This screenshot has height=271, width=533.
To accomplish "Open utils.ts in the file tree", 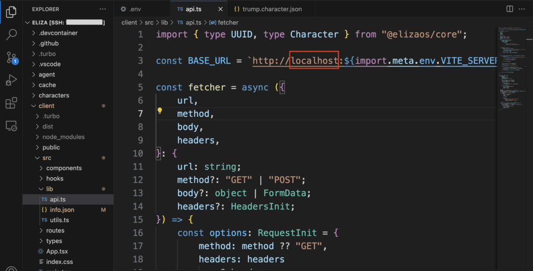I will point(68,220).
